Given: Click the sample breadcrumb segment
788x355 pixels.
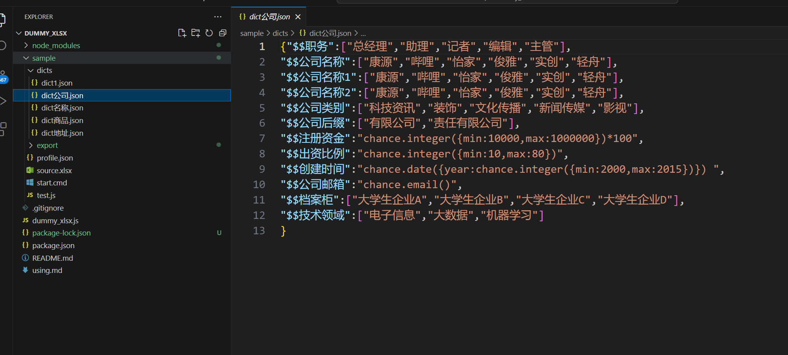Looking at the screenshot, I should click(x=252, y=34).
